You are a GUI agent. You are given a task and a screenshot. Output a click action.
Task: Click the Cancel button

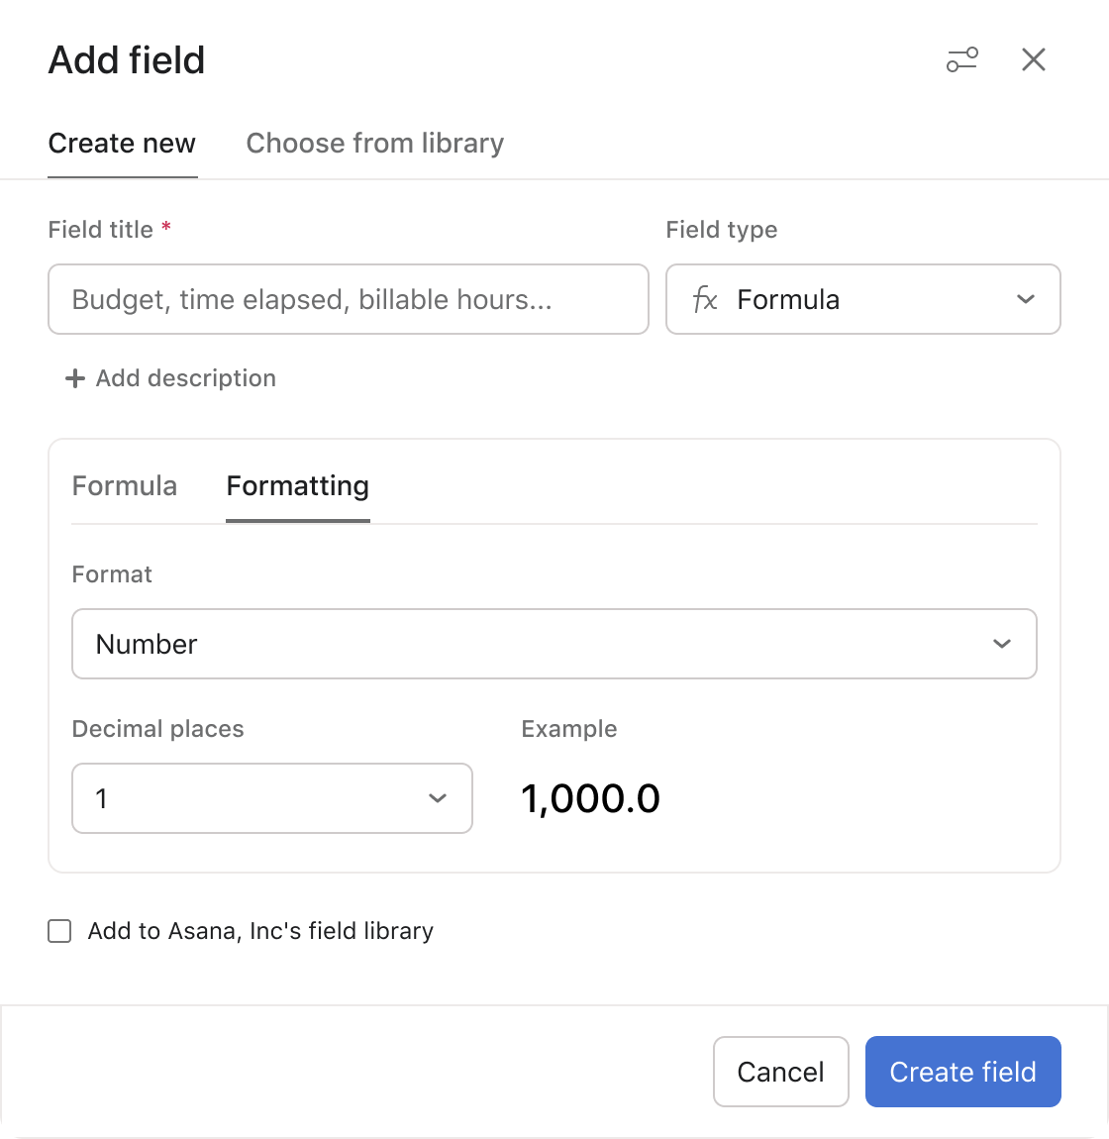780,1072
